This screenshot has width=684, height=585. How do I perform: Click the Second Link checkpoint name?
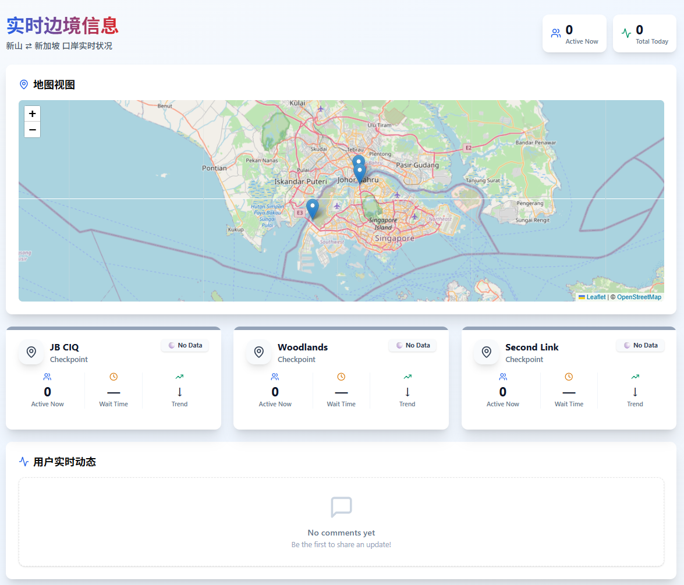(x=531, y=348)
